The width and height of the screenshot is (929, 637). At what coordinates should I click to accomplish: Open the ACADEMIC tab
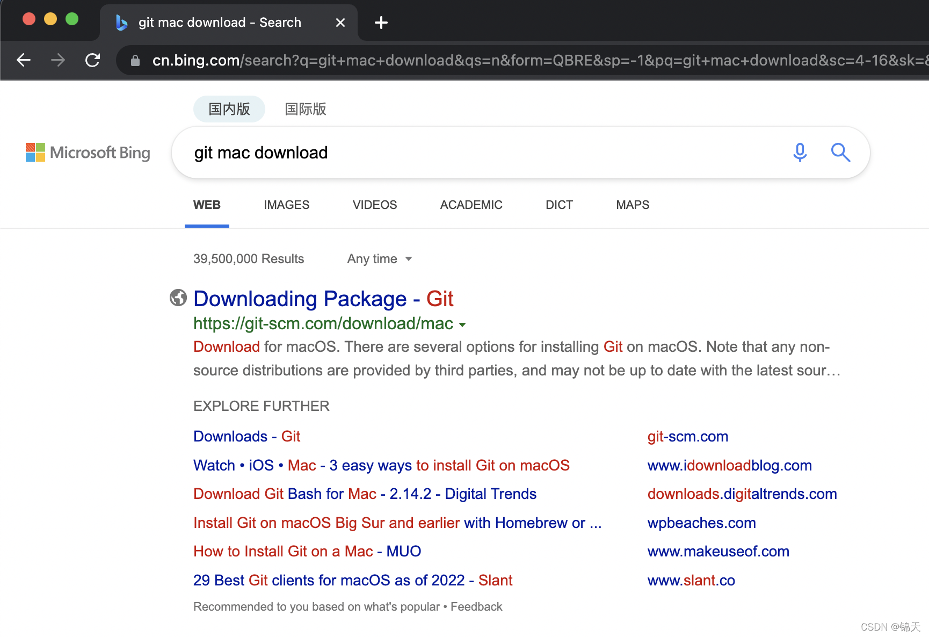471,205
